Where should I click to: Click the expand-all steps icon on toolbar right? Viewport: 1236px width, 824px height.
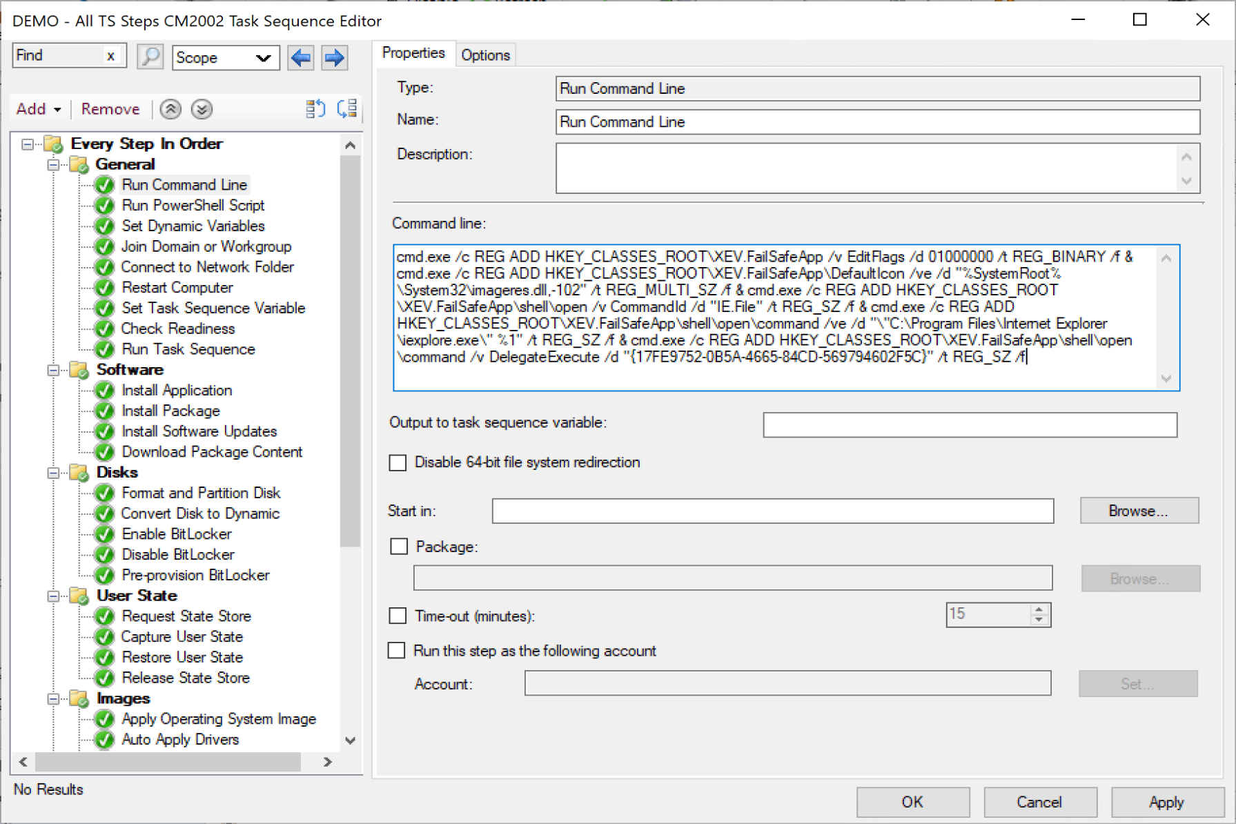click(x=347, y=108)
